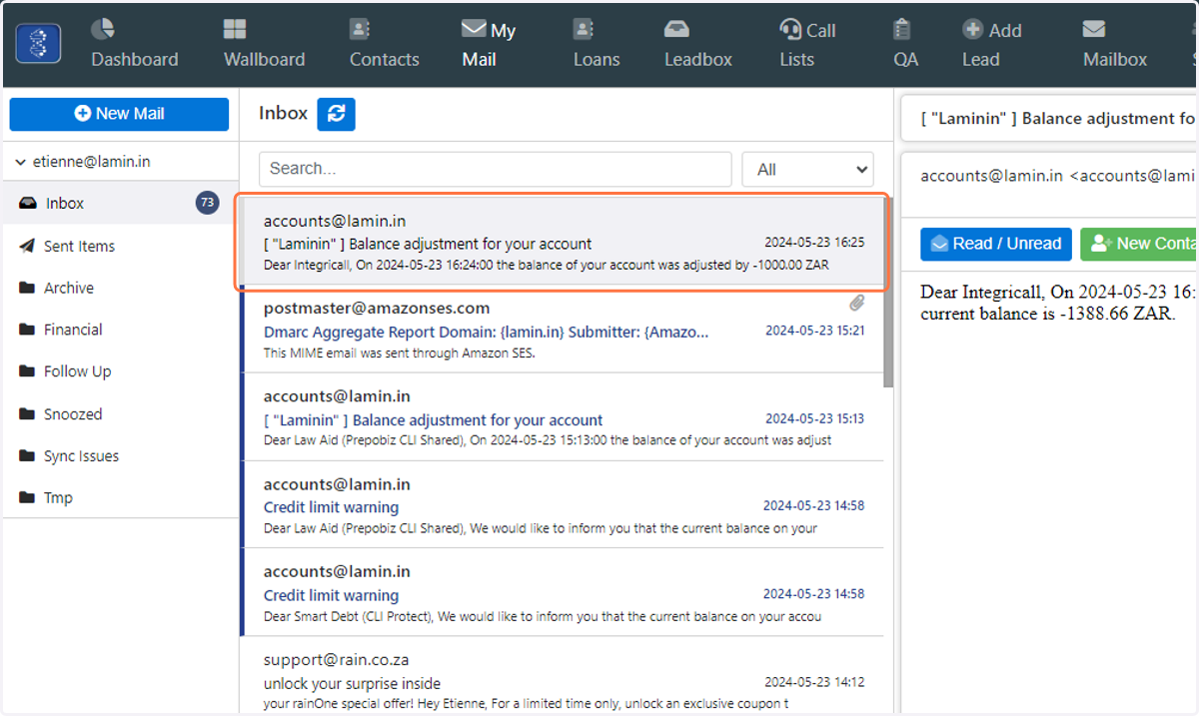Open the Dashboard page
The height and width of the screenshot is (716, 1199).
134,44
